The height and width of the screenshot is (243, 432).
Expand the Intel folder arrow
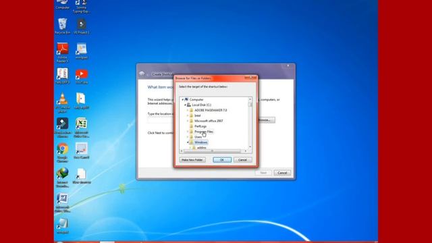pyautogui.click(x=188, y=115)
